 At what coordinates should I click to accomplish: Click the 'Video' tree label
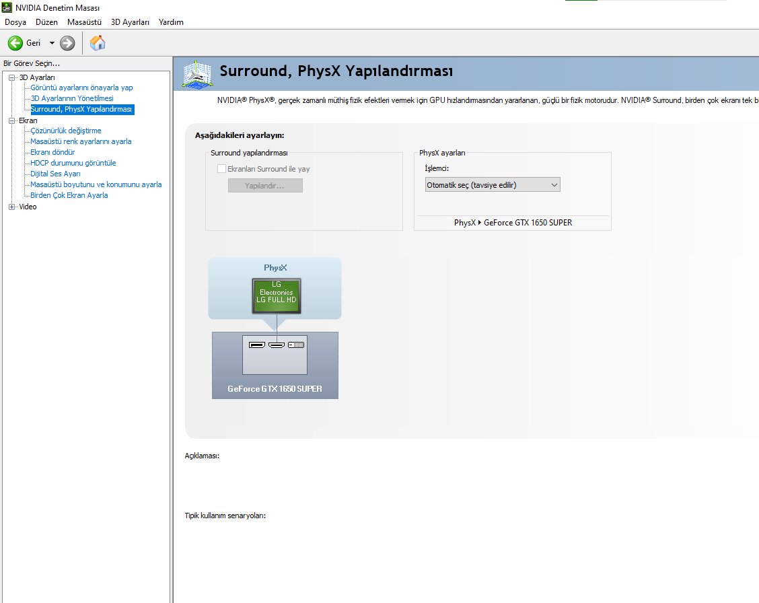[28, 207]
